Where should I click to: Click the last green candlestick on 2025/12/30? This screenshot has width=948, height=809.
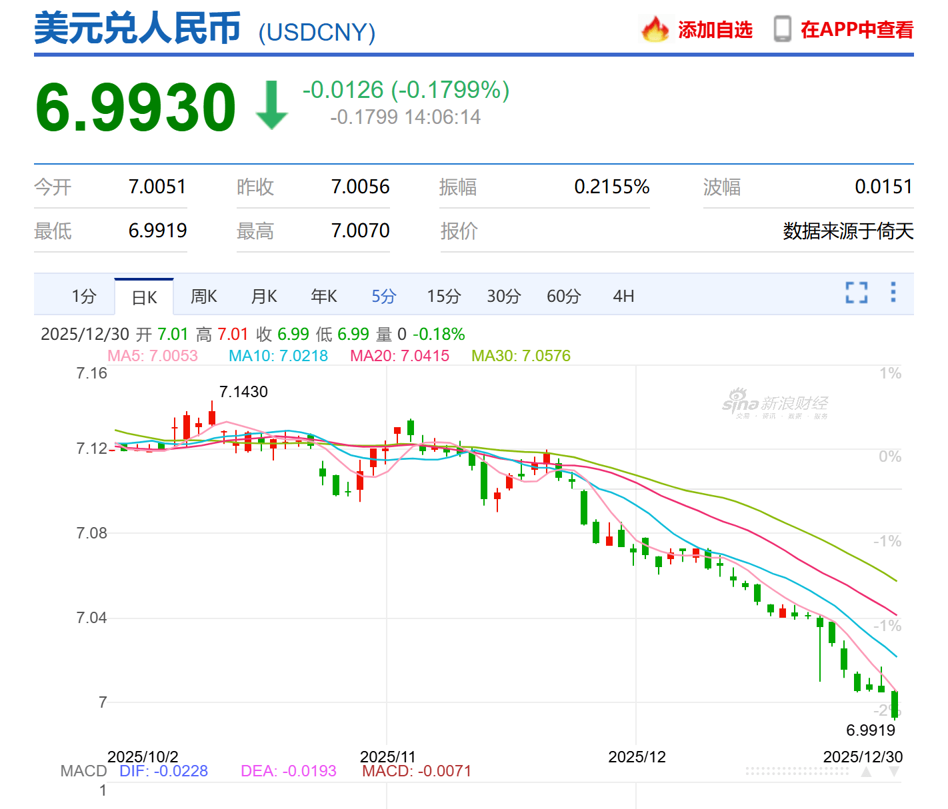click(895, 704)
